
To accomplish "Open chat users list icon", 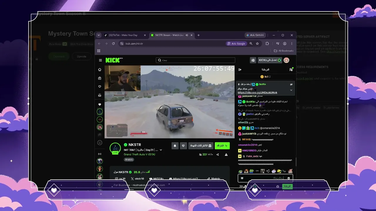I will click(x=291, y=69).
